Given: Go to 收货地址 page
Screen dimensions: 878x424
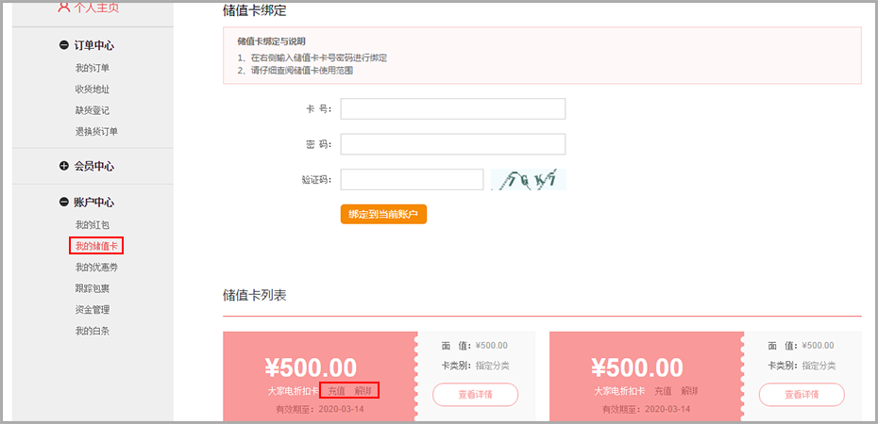Looking at the screenshot, I should click(x=93, y=90).
